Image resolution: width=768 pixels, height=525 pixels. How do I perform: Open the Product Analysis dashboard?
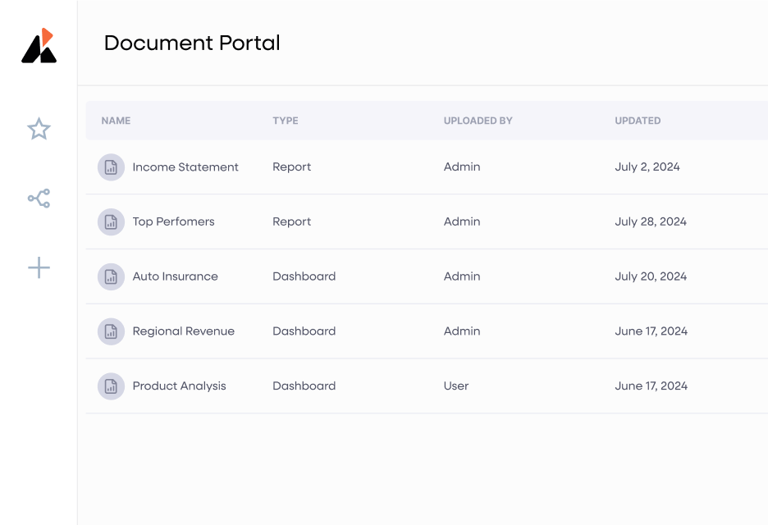click(x=179, y=386)
